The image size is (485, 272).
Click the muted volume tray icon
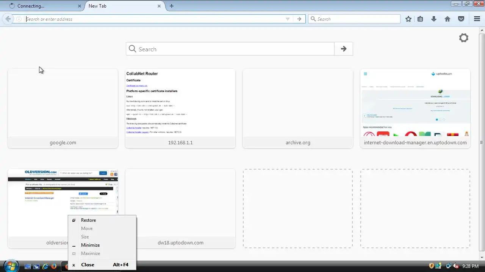(456, 266)
